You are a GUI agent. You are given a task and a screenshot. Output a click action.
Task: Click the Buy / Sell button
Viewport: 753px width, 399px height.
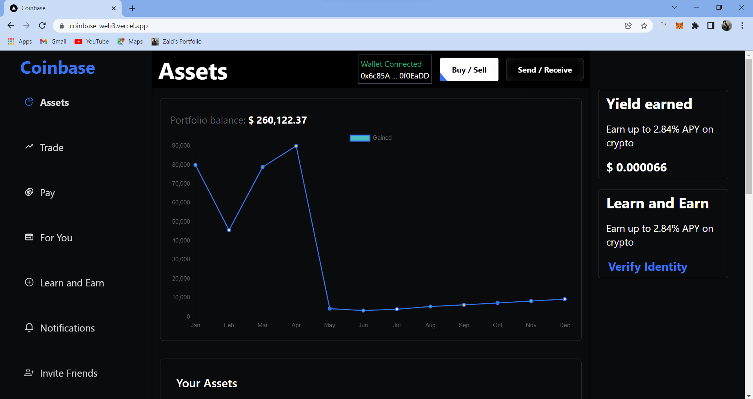469,69
